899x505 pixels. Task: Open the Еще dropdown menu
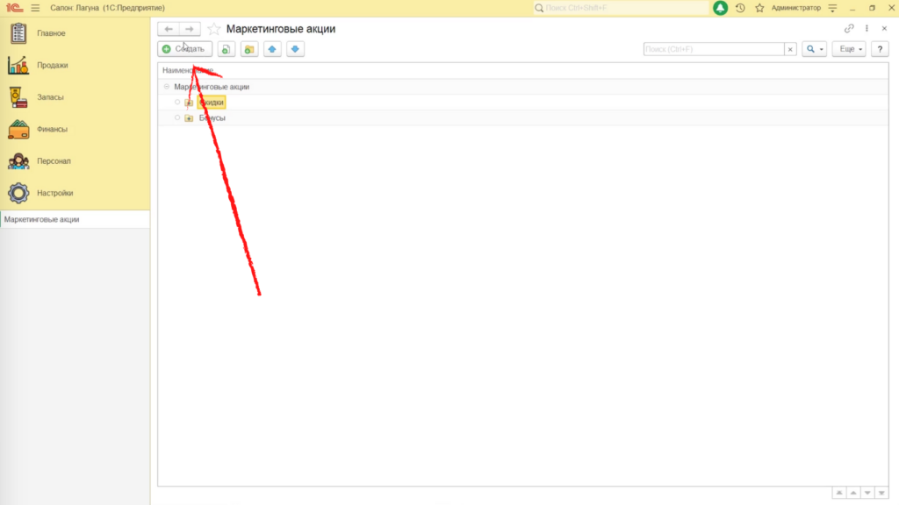[849, 49]
